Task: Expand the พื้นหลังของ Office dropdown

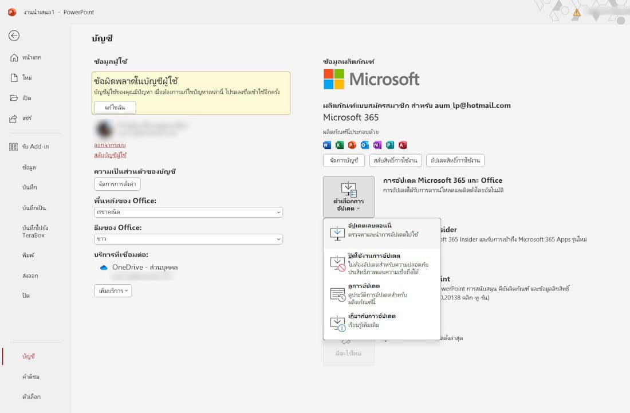Action: point(188,212)
